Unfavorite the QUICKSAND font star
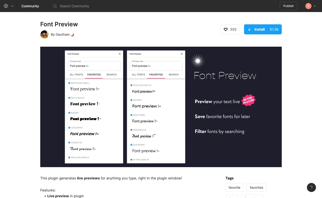 pos(131,145)
